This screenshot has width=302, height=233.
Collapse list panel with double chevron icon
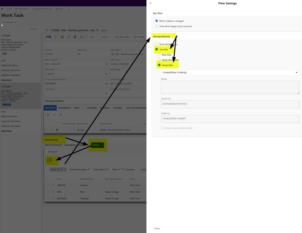46,30
